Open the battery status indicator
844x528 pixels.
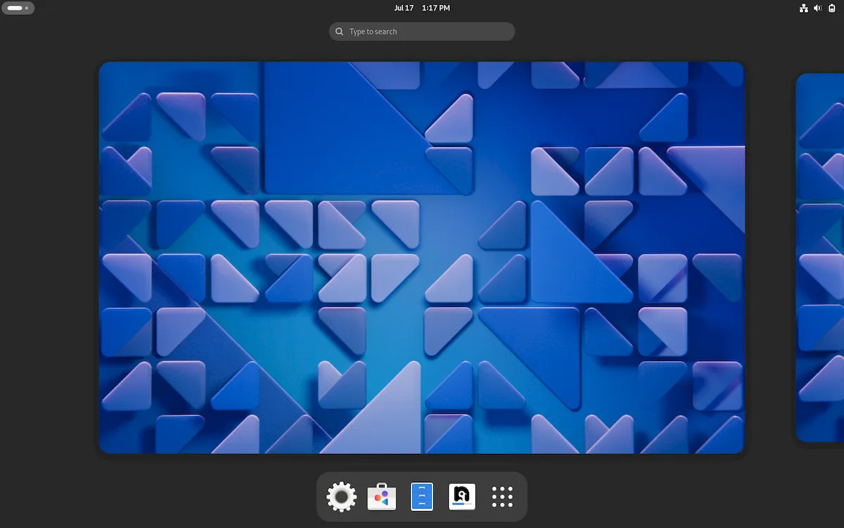pos(831,8)
